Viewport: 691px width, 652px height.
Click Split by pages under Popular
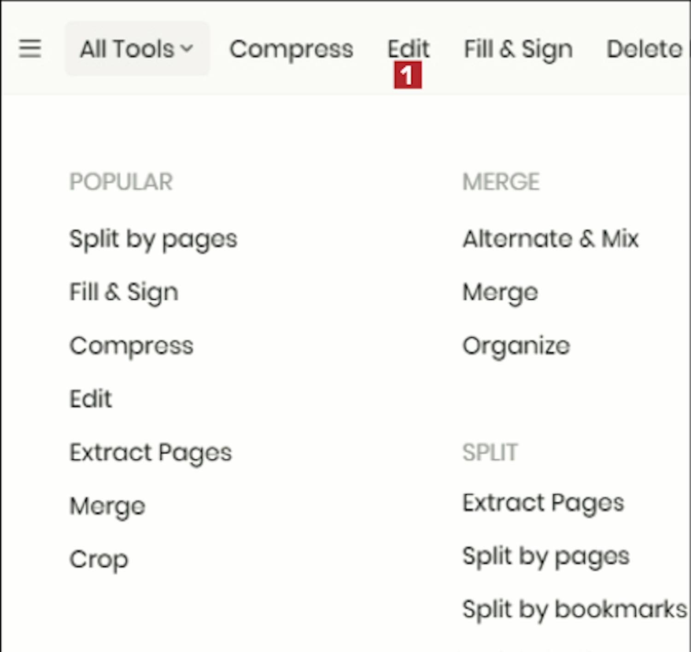coord(153,239)
